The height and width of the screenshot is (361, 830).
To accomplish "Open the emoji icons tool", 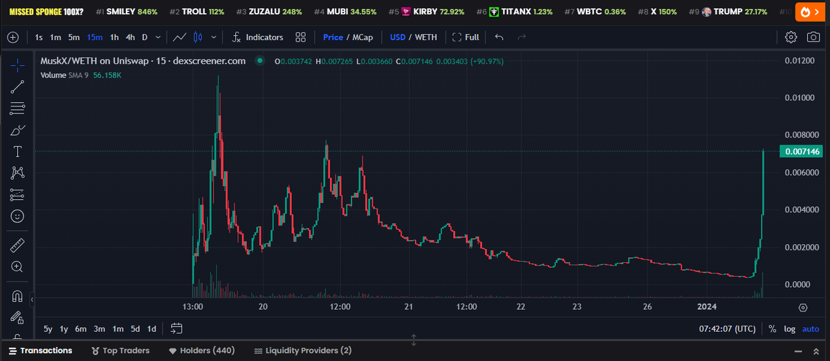I will coord(18,216).
